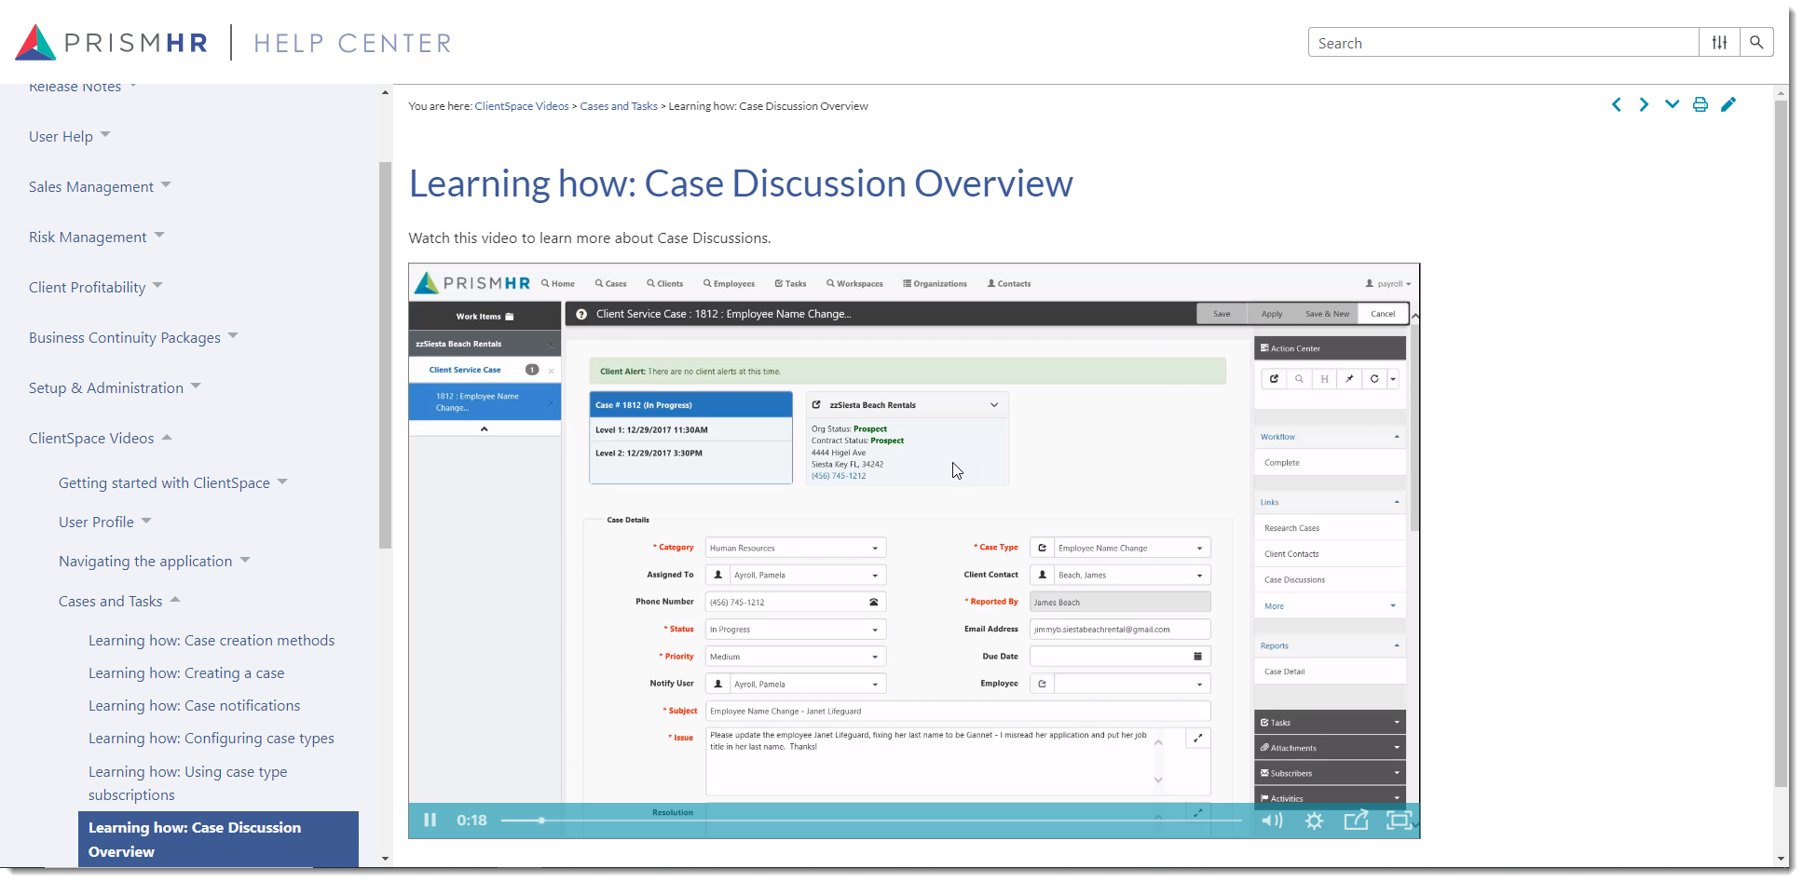Click the Save button in video
1803x882 pixels.
coord(1222,314)
